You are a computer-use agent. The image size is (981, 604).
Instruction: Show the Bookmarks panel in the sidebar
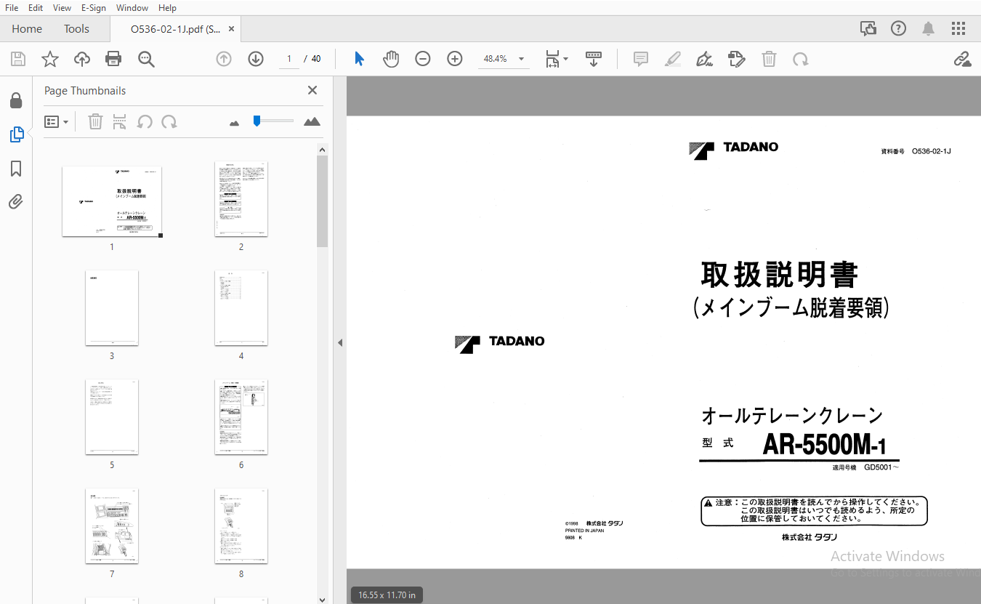16,169
